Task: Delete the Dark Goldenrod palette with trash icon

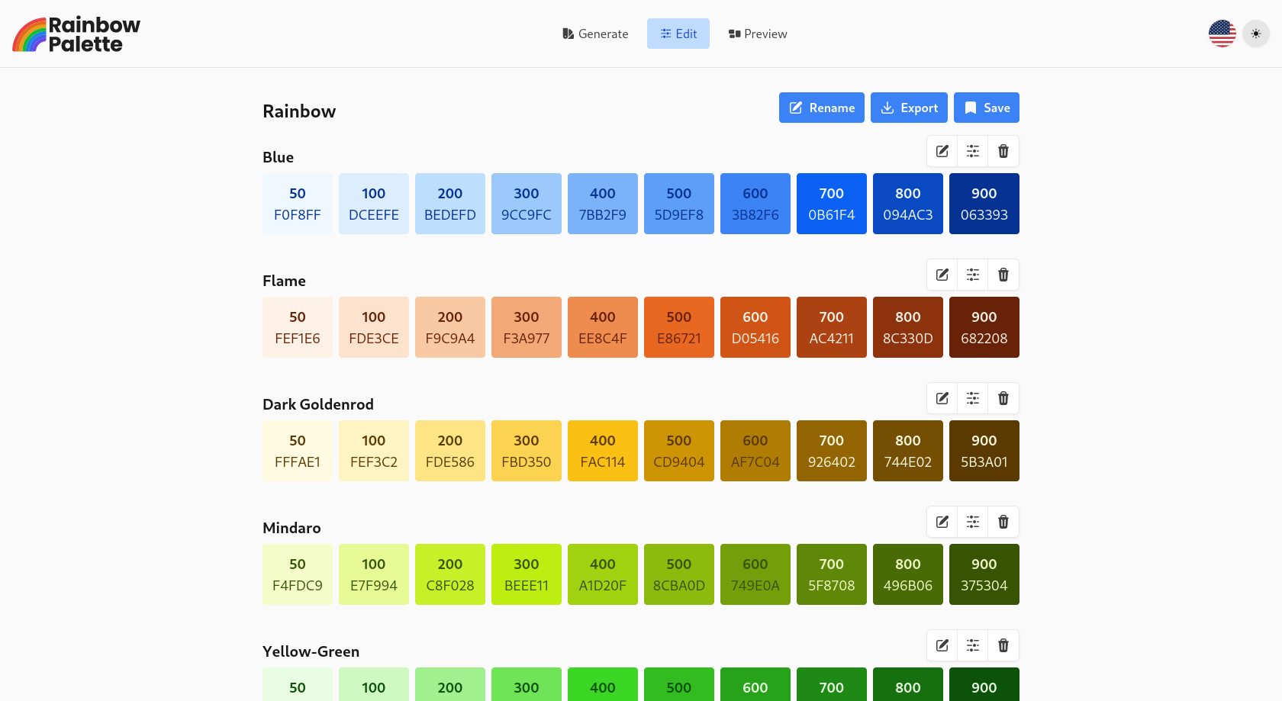Action: coord(1003,398)
